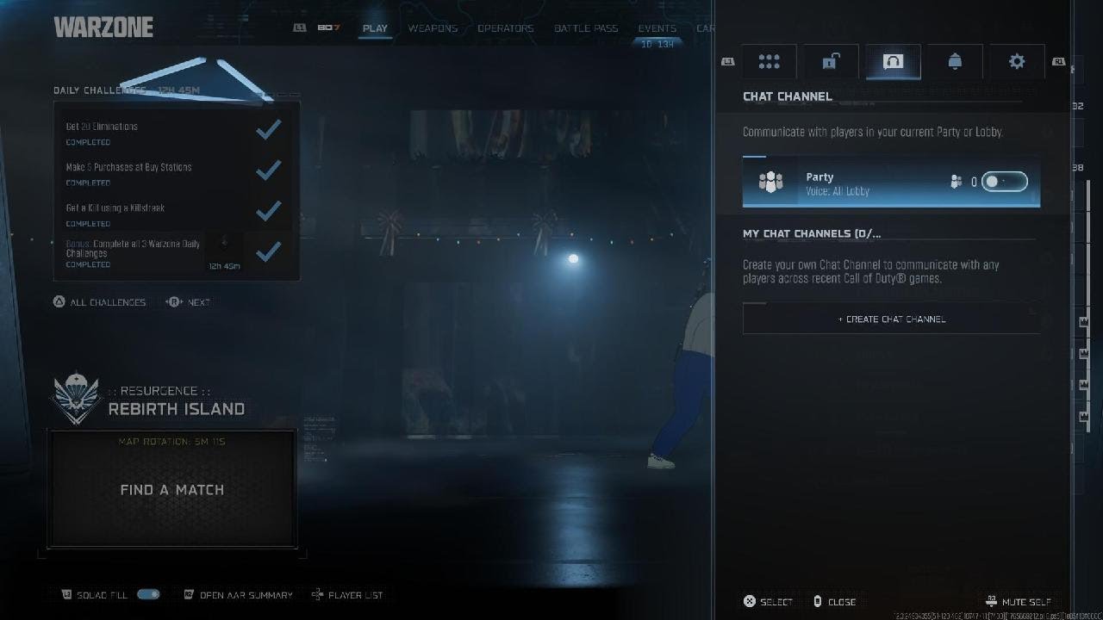Click checkmark for Killstreak kill challenge

click(269, 211)
